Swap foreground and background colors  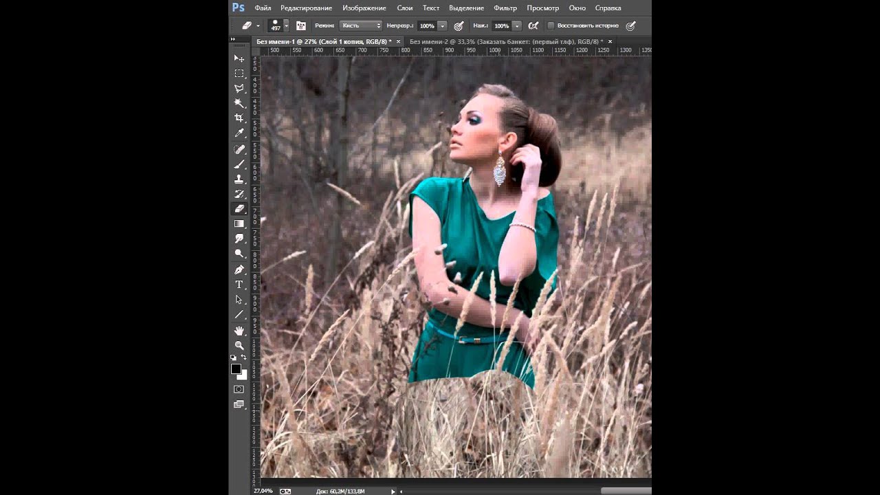click(x=243, y=357)
